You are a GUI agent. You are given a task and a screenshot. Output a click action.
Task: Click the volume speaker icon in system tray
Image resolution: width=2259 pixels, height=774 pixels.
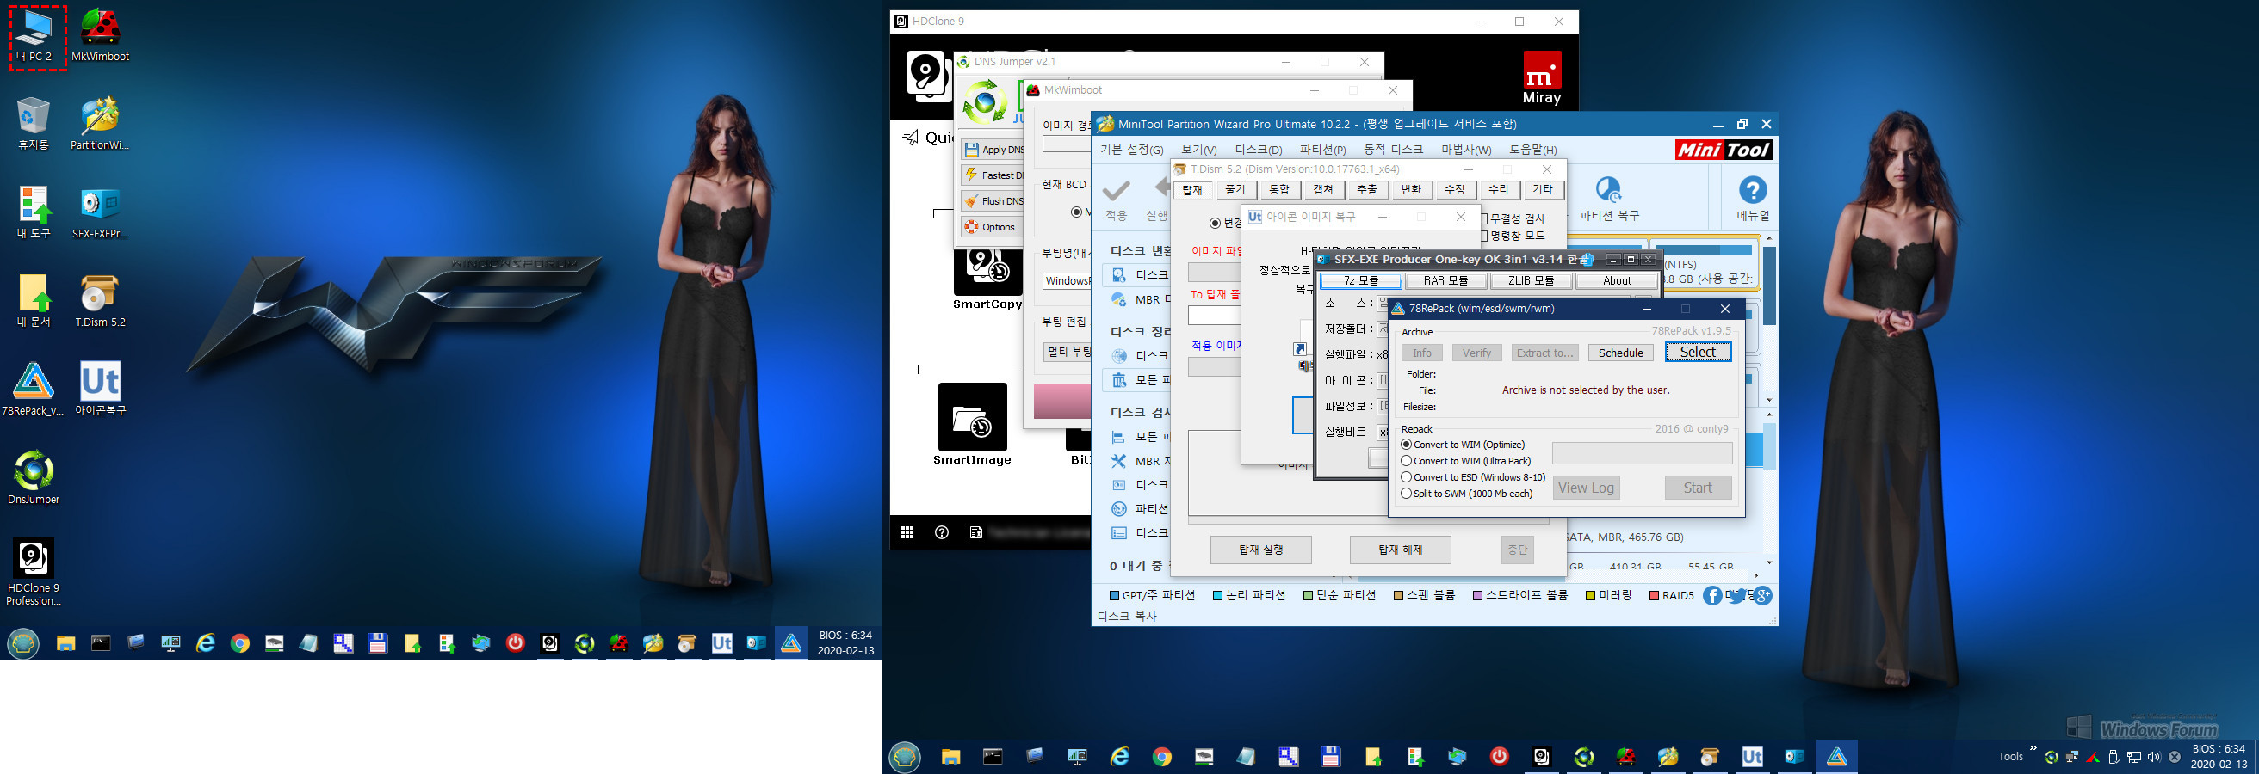pos(2154,757)
